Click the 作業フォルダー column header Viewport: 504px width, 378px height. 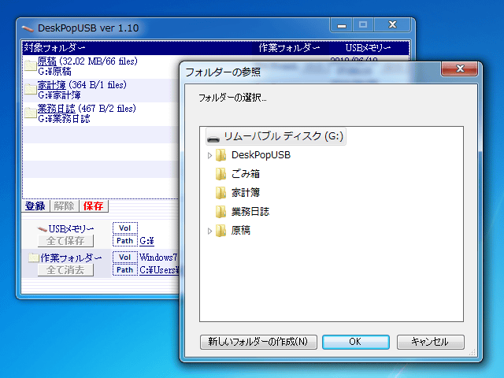pos(289,48)
